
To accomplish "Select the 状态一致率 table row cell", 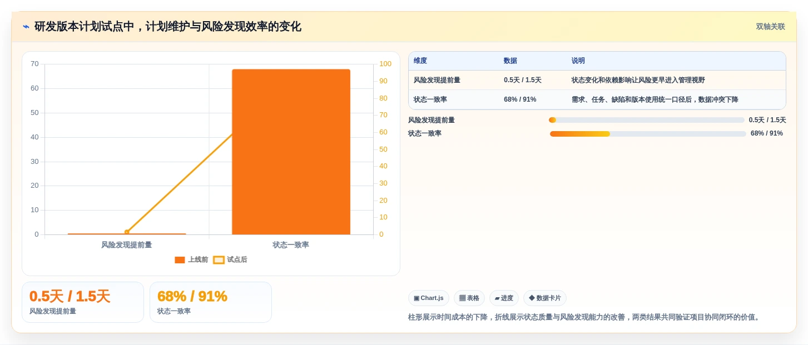I will [430, 99].
